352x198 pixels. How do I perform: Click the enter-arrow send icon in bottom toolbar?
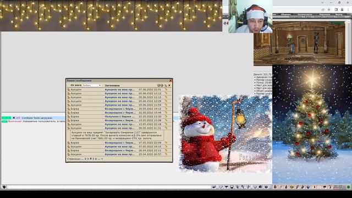point(214,187)
